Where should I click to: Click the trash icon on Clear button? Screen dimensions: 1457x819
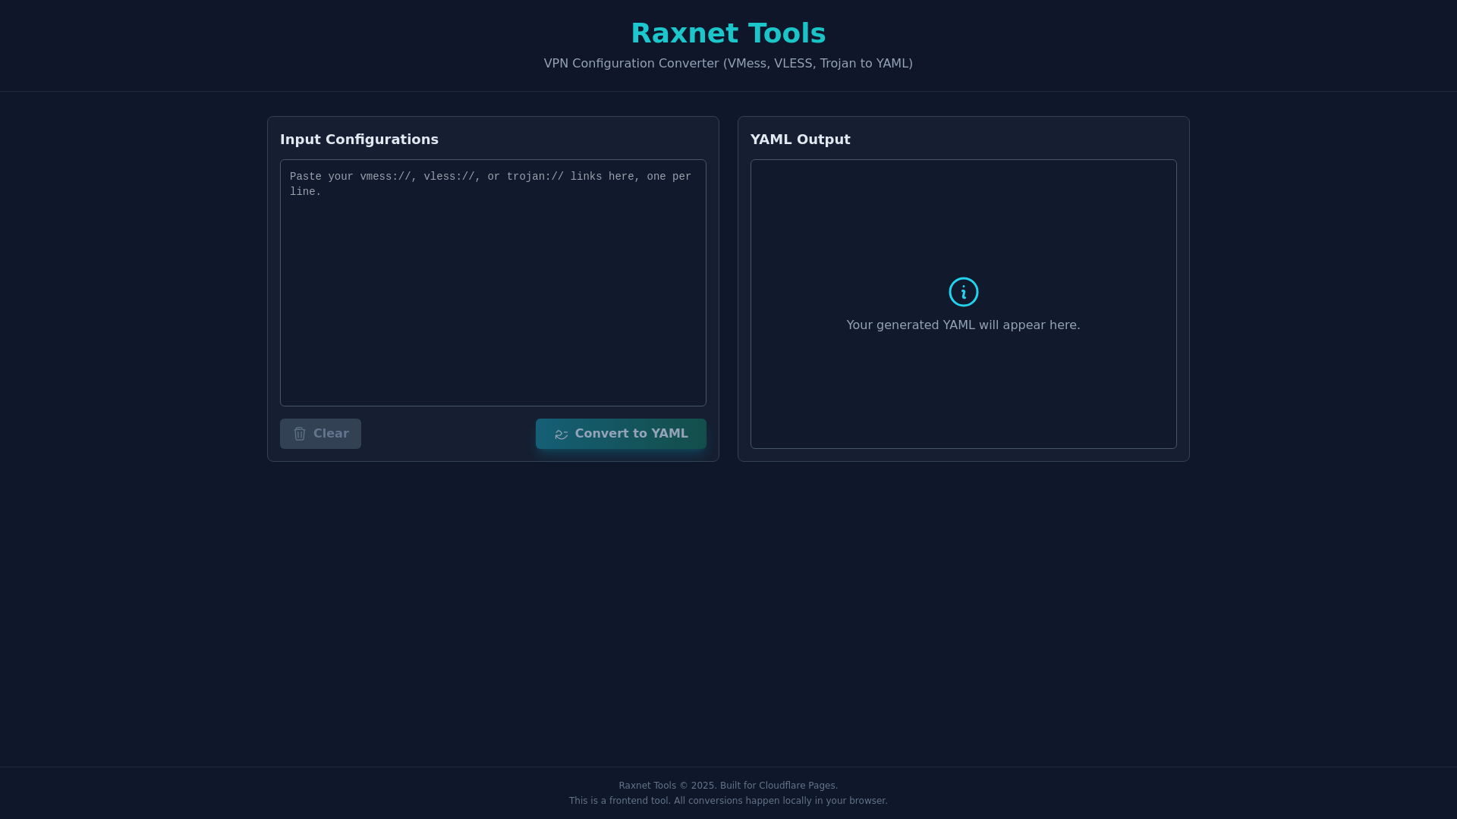[300, 434]
